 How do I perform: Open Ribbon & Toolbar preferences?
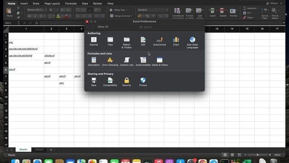[x=126, y=43]
